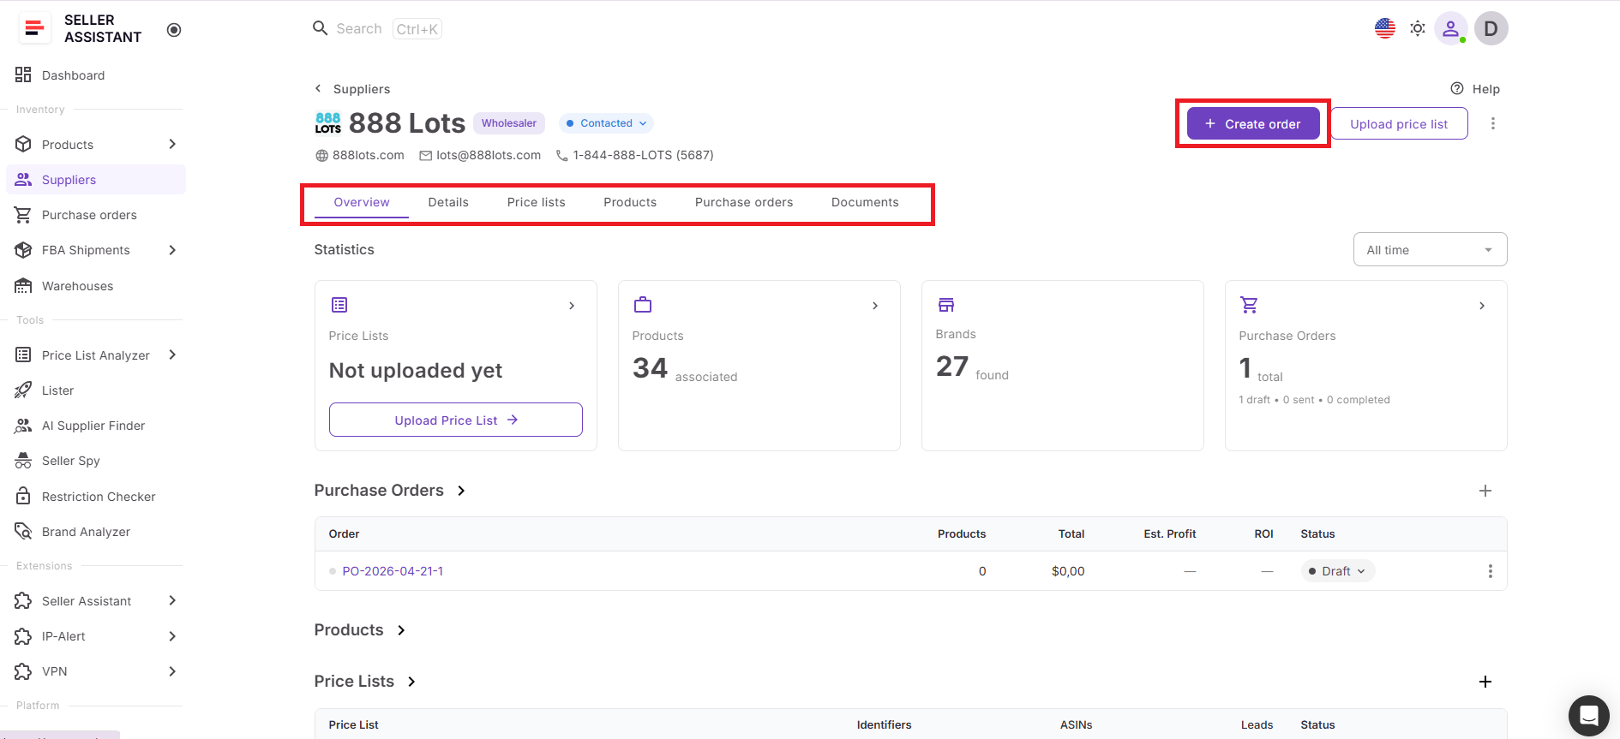
Task: Click the Seller Assistant logo icon
Action: [34, 28]
